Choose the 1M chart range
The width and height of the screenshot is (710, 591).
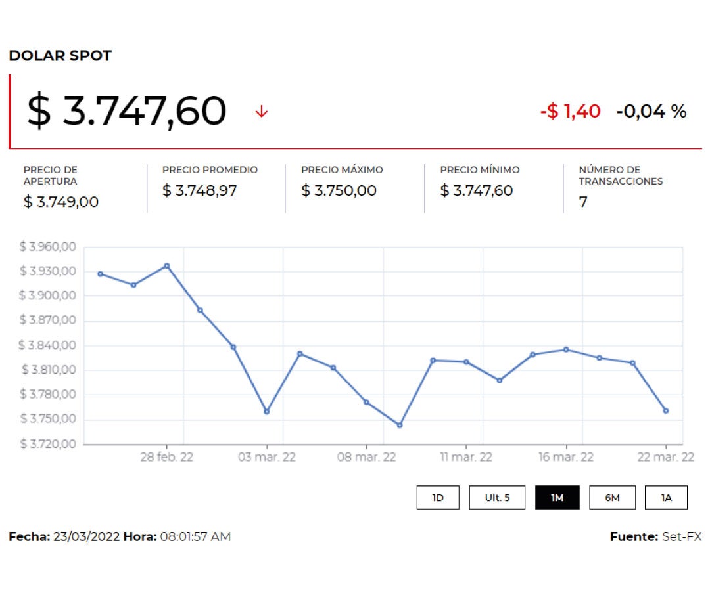[557, 498]
